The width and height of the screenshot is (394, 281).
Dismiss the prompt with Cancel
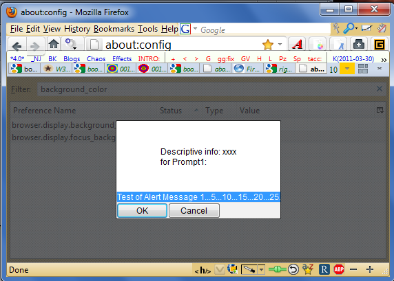[194, 210]
